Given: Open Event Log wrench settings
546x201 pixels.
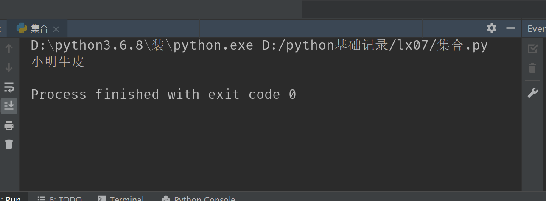Looking at the screenshot, I should pyautogui.click(x=532, y=93).
